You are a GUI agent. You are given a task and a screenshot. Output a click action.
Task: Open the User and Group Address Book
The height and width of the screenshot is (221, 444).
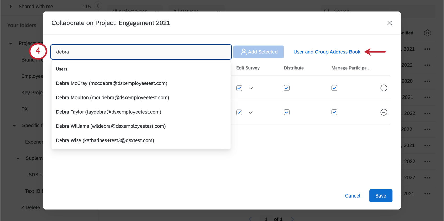[x=327, y=52]
